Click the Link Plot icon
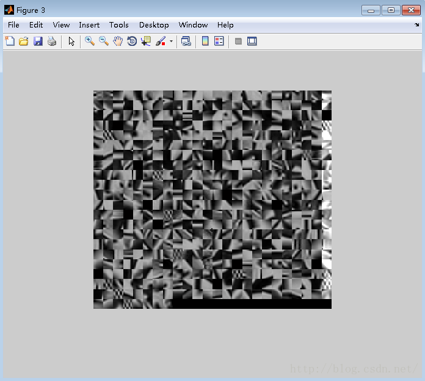Screen dimensions: 425x381 [x=186, y=41]
